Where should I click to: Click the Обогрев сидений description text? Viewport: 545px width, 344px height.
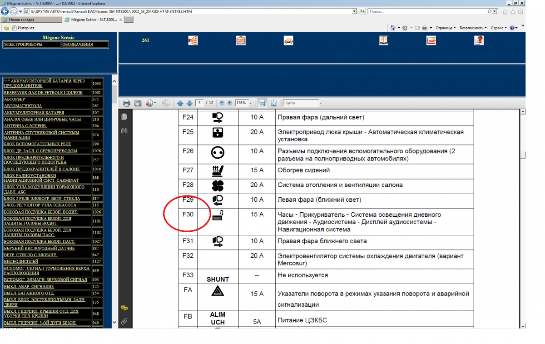(303, 170)
